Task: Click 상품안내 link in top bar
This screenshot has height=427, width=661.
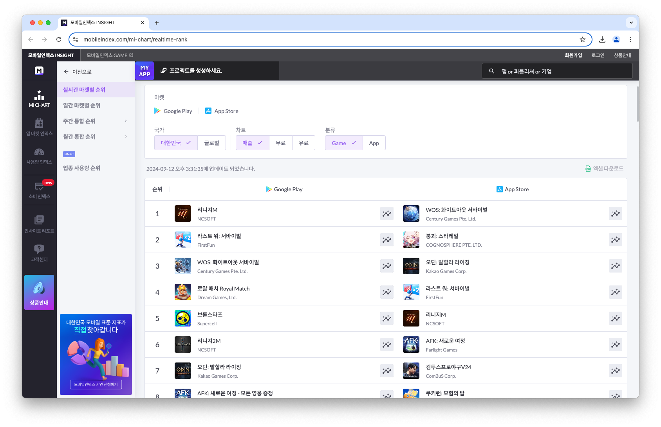Action: pyautogui.click(x=623, y=55)
